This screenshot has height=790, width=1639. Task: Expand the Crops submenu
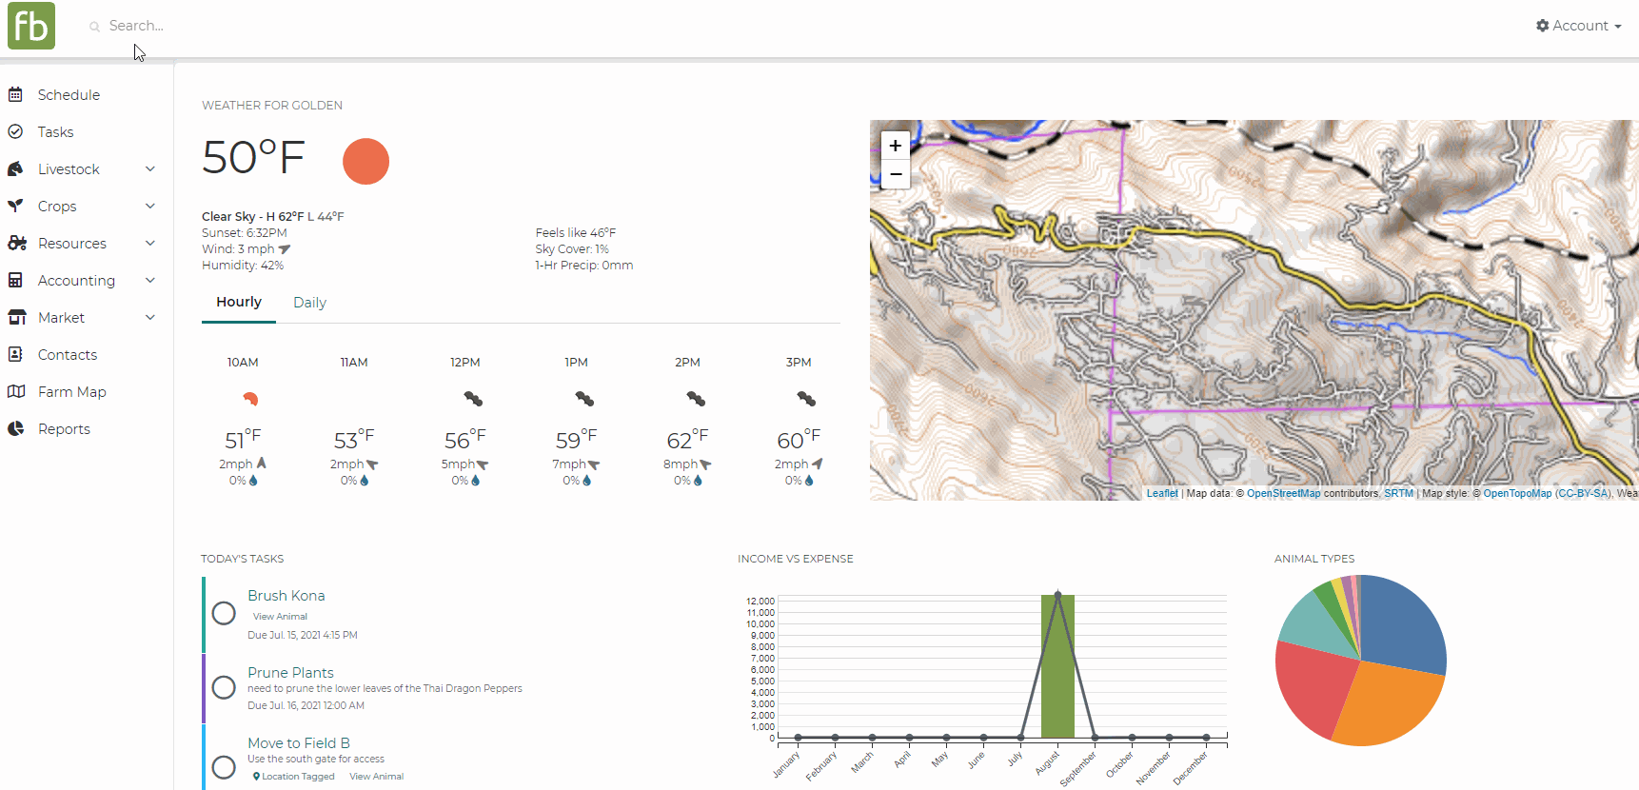[149, 206]
